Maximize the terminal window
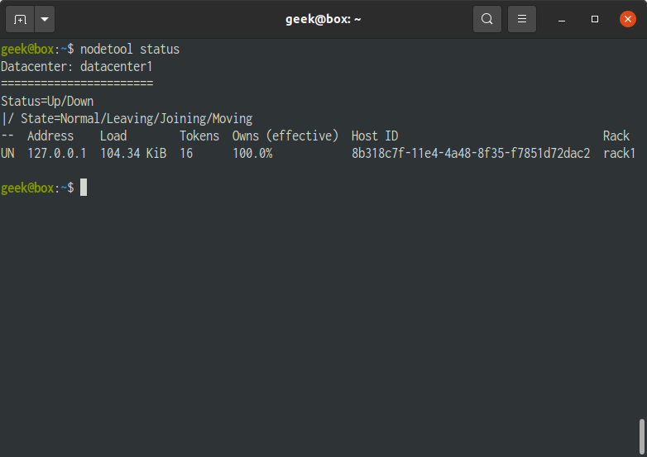Image resolution: width=647 pixels, height=457 pixels. click(x=595, y=19)
